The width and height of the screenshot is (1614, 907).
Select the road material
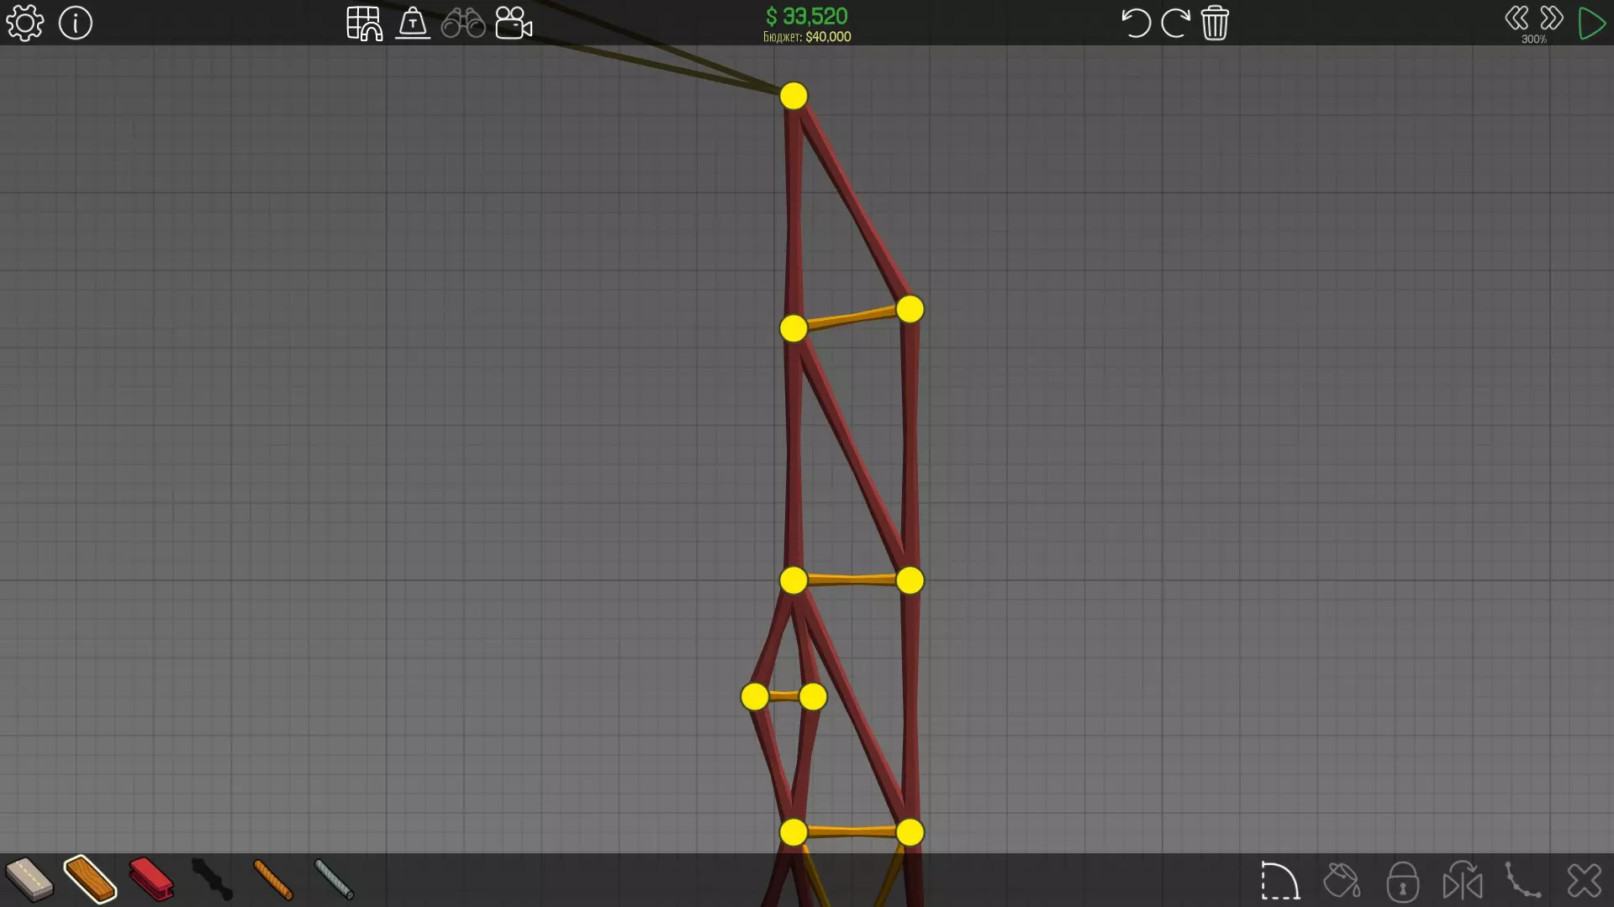pos(29,879)
